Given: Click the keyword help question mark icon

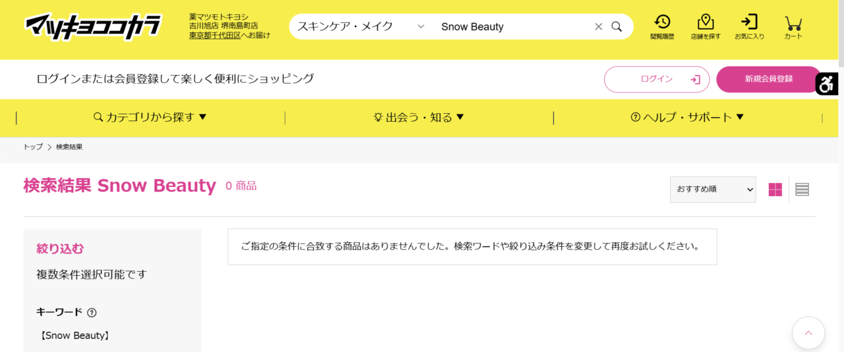Looking at the screenshot, I should click(92, 313).
